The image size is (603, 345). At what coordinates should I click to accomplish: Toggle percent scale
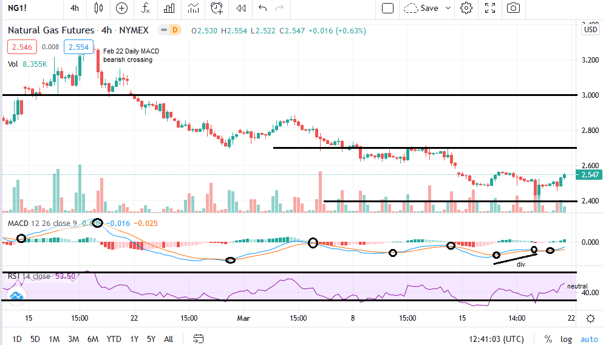click(548, 339)
